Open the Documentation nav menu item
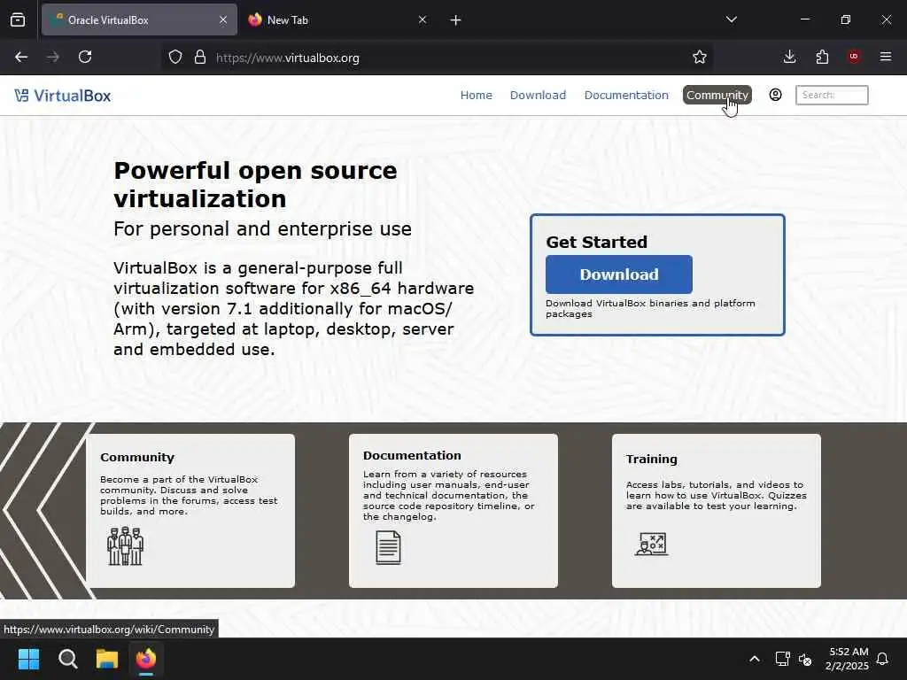Viewport: 907px width, 680px height. (626, 95)
